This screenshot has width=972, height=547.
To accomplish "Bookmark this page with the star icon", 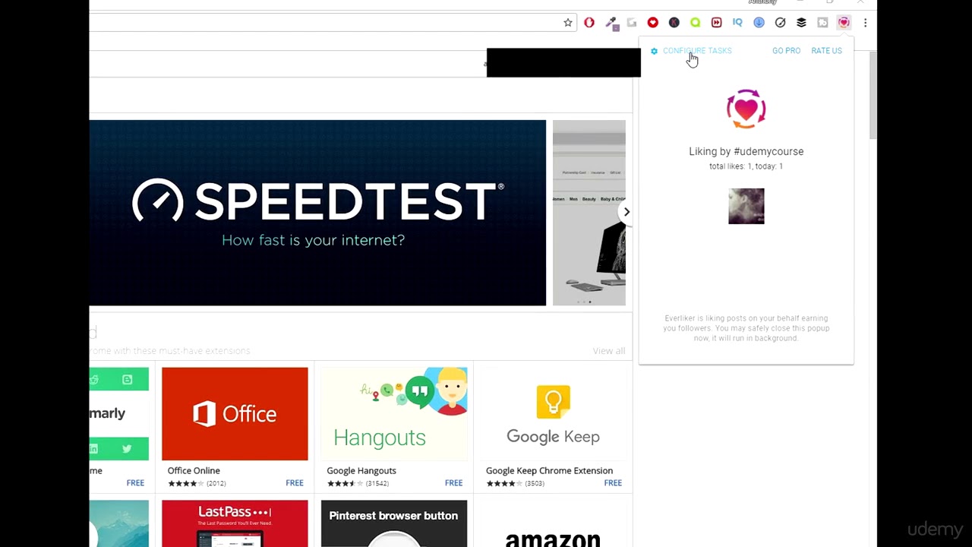I will point(568,23).
